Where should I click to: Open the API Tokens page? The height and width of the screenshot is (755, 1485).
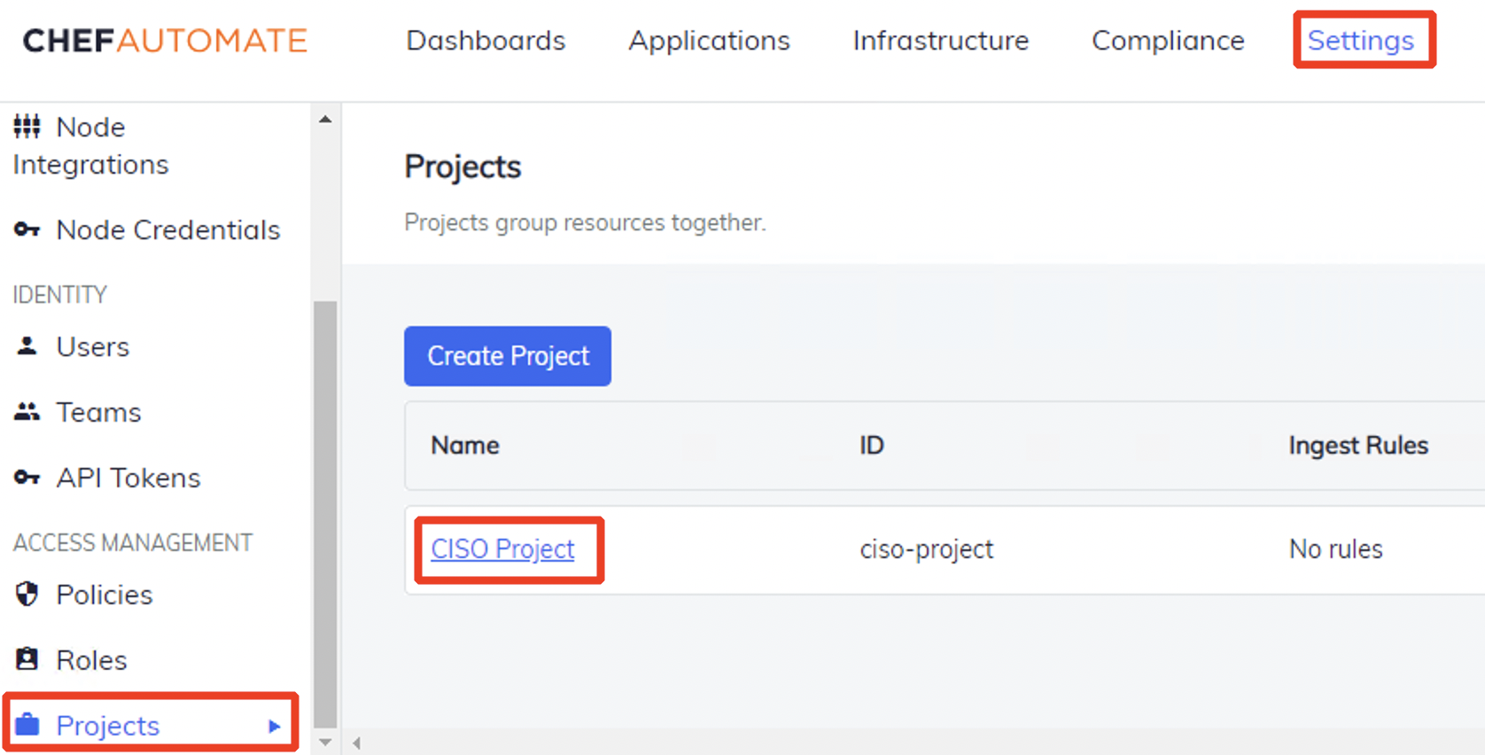tap(128, 478)
